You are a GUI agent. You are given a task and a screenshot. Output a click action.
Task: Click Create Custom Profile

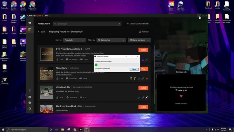137,23
